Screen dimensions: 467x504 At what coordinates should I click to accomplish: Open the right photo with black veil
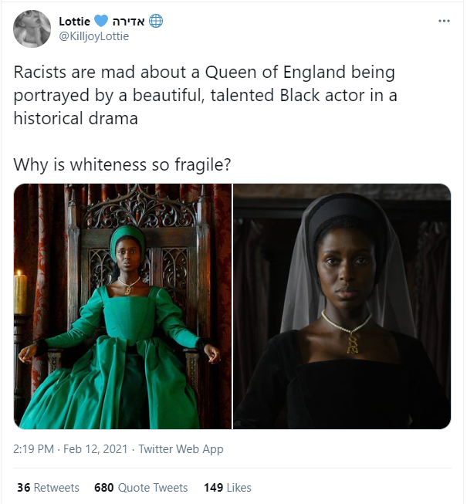[x=342, y=306]
